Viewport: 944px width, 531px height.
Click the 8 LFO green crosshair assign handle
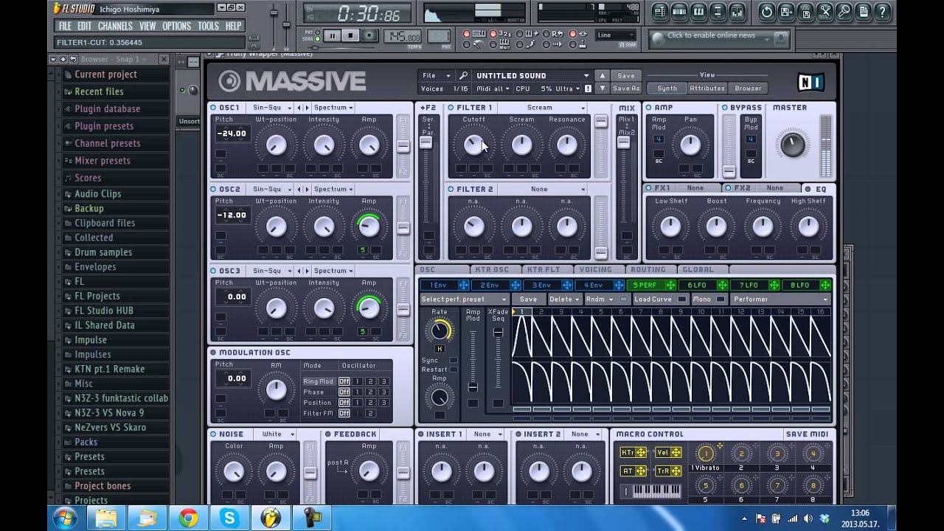pos(825,285)
